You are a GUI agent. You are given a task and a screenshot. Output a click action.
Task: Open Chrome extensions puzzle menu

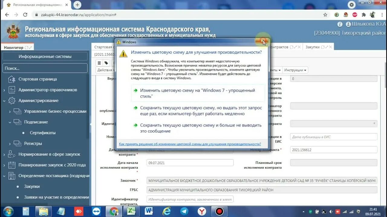[364, 14]
